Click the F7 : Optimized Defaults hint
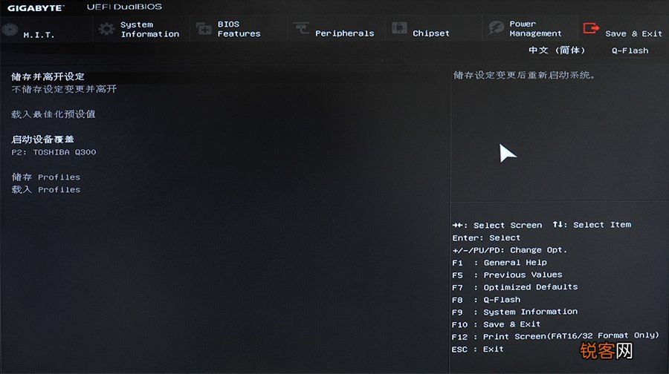The width and height of the screenshot is (669, 374). [x=514, y=287]
